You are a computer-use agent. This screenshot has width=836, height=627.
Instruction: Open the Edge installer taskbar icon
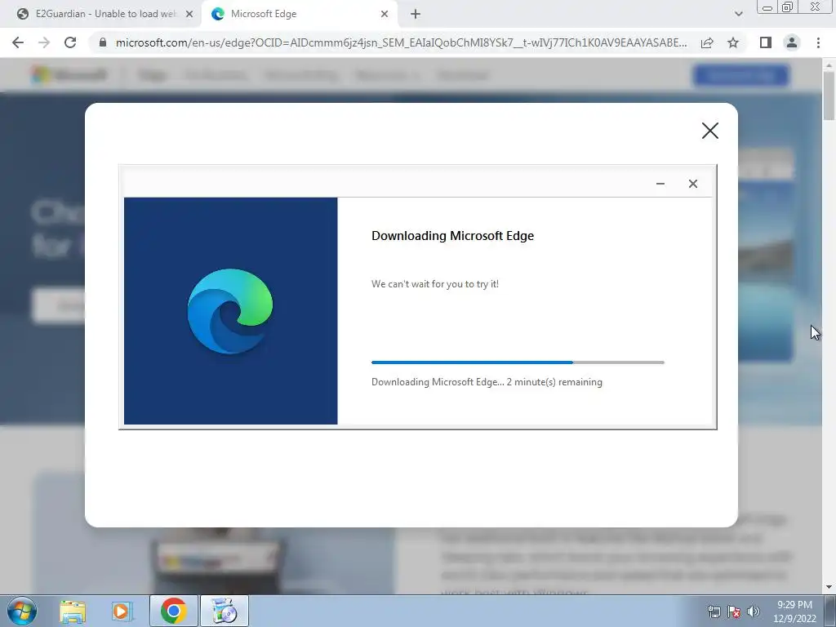(224, 611)
